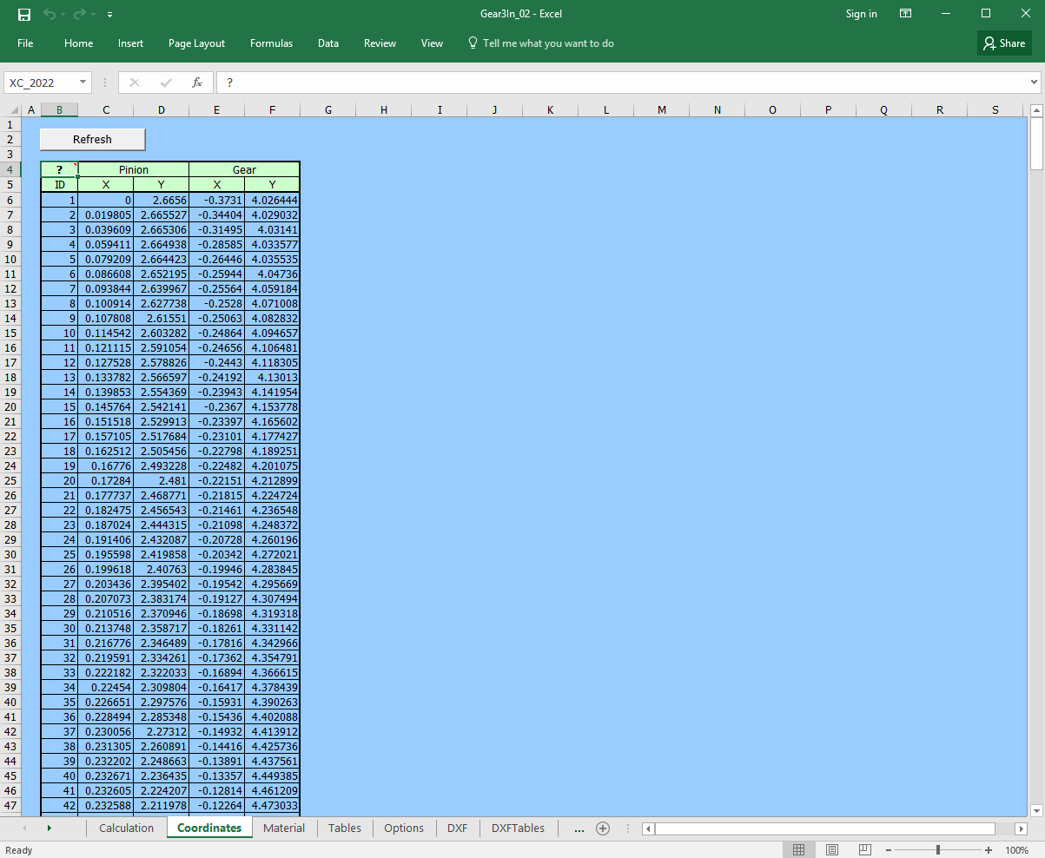Expand the Name Box dropdown
Image resolution: width=1045 pixels, height=858 pixels.
83,82
